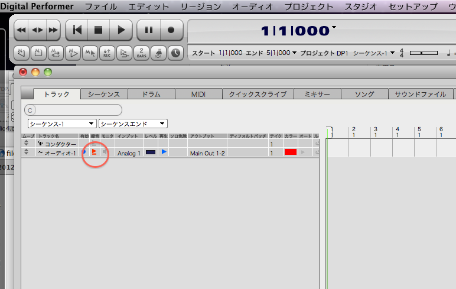Toggle Auto Rewind memory button
Viewport: 456px width, 289px height.
[21, 53]
